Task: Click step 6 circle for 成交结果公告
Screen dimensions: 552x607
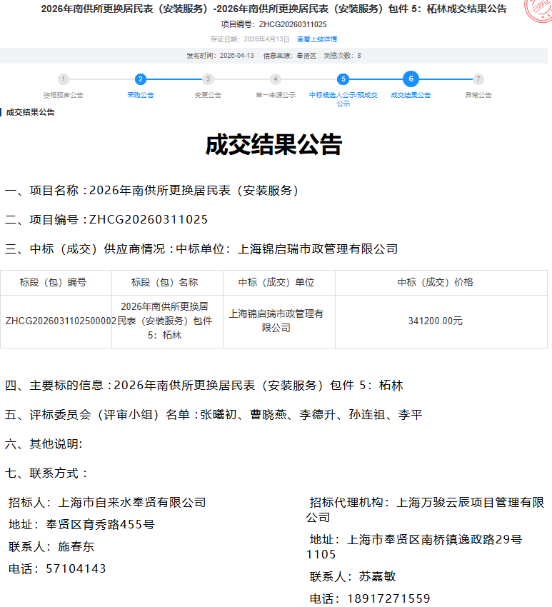Action: click(x=411, y=79)
